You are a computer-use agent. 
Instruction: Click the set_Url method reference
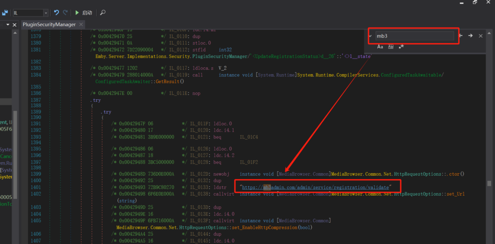[455, 194]
